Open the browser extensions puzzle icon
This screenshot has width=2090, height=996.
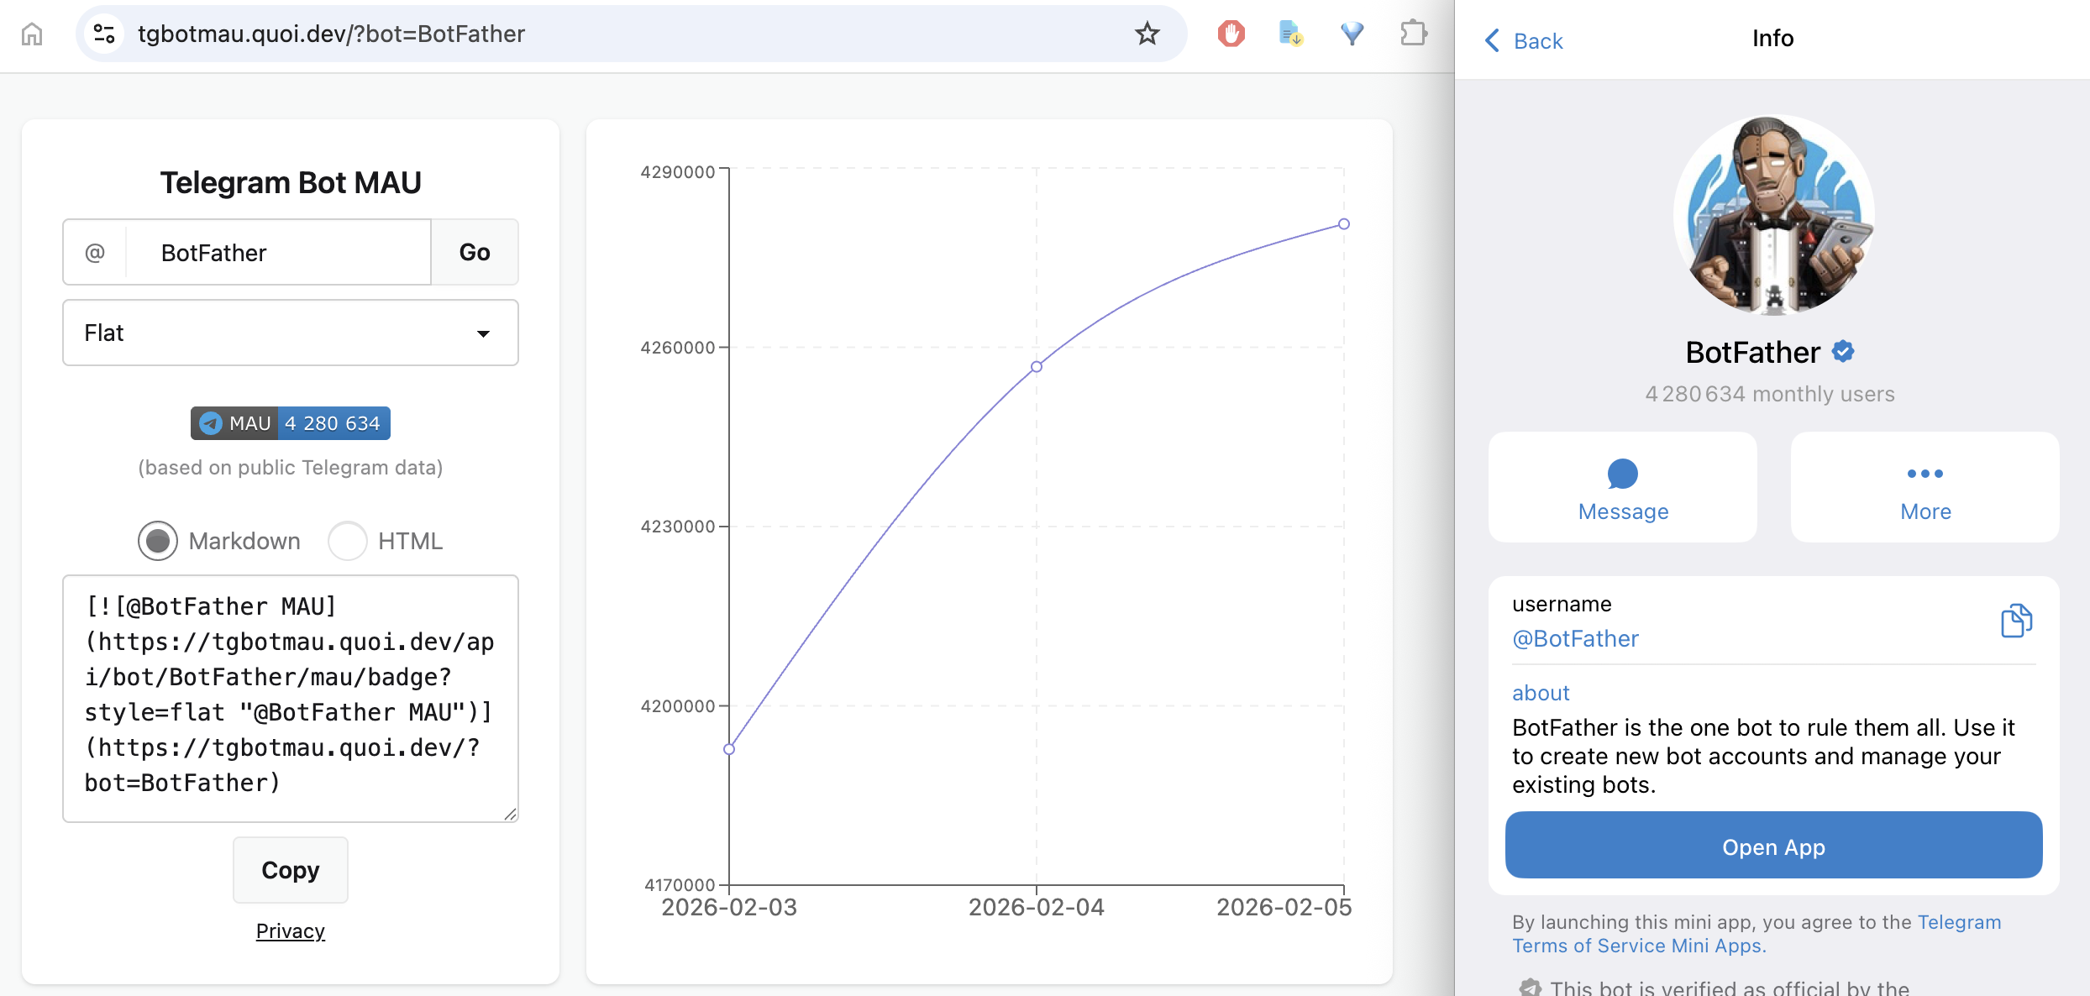1414,34
